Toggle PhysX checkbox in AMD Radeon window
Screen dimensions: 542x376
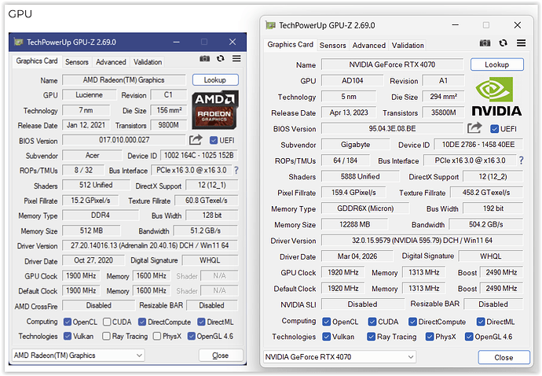tap(157, 336)
